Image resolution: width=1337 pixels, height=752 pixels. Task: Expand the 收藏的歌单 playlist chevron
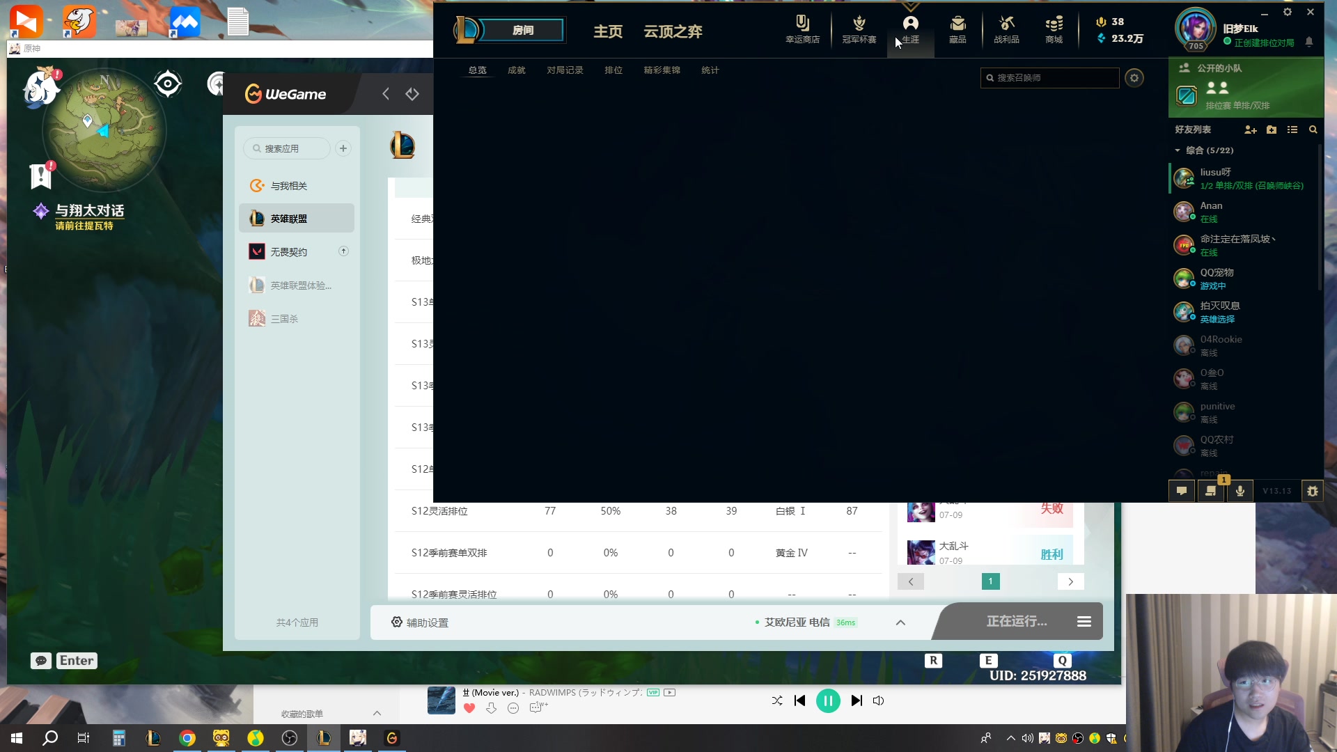tap(377, 714)
